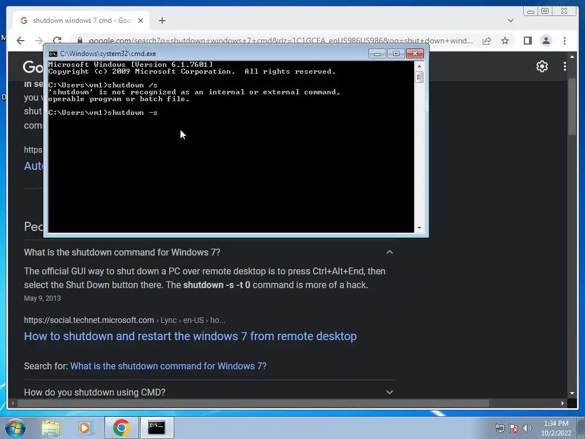
Task: Click Chrome horizontal scrollbar thumb
Action: point(253,403)
